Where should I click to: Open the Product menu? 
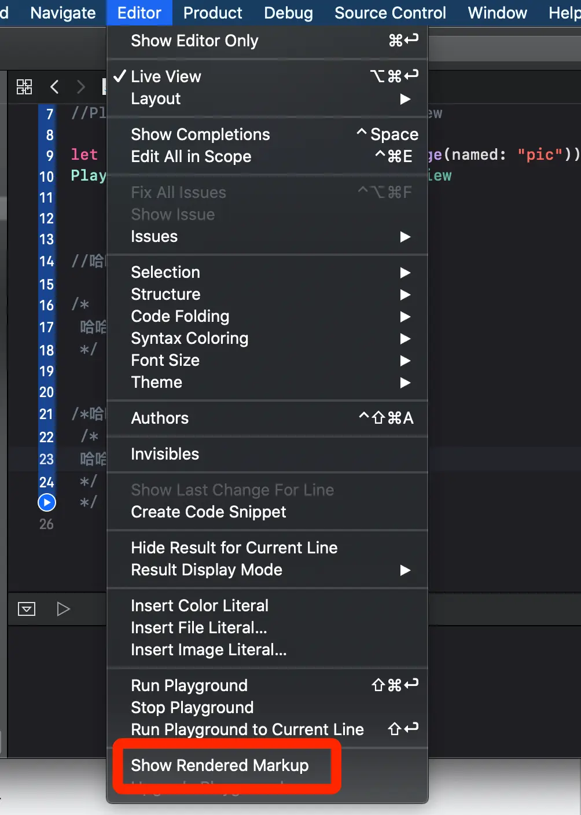pos(212,13)
